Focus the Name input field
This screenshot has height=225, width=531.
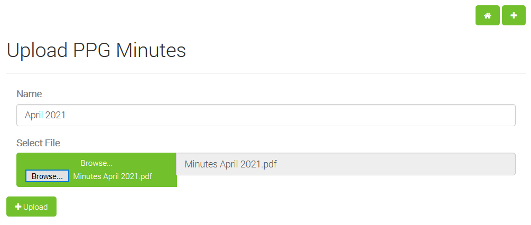pyautogui.click(x=265, y=115)
